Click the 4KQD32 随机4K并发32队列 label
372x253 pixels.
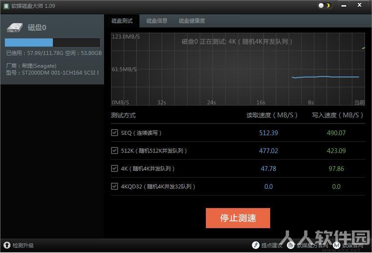158,187
